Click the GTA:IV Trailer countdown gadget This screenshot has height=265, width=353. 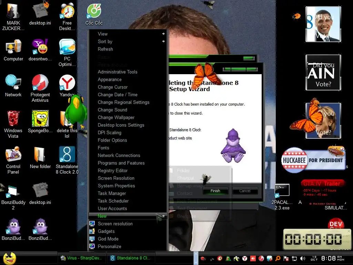click(322, 192)
